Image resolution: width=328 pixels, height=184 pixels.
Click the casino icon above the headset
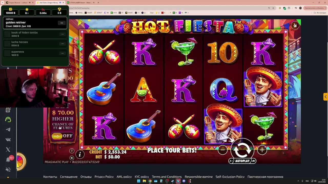point(8,110)
